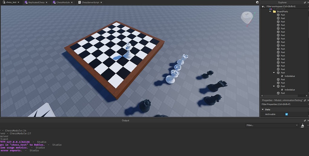Toggle the Archivable checkbox
The width and height of the screenshot is (309, 156).
(287, 114)
